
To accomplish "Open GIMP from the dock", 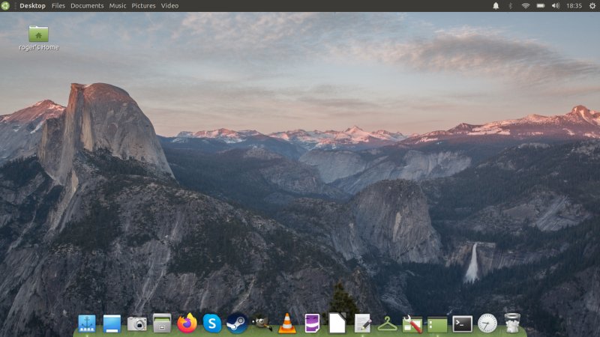I will [x=262, y=324].
